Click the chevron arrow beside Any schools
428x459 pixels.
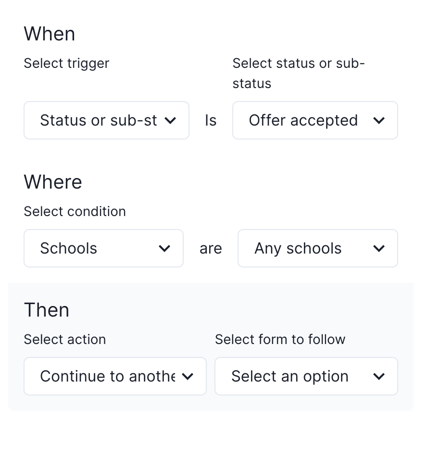[379, 248]
